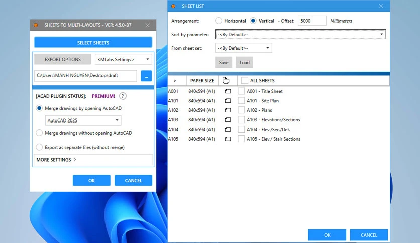This screenshot has width=420, height=243.
Task: Click paper size 840x594 (A1) for A001
Action: tap(201, 91)
